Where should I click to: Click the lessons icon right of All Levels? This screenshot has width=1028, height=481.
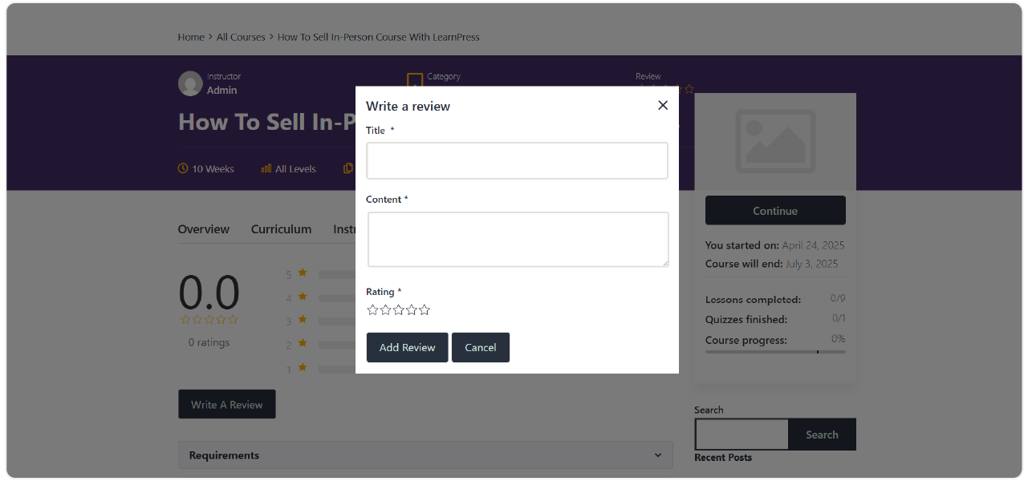[347, 168]
